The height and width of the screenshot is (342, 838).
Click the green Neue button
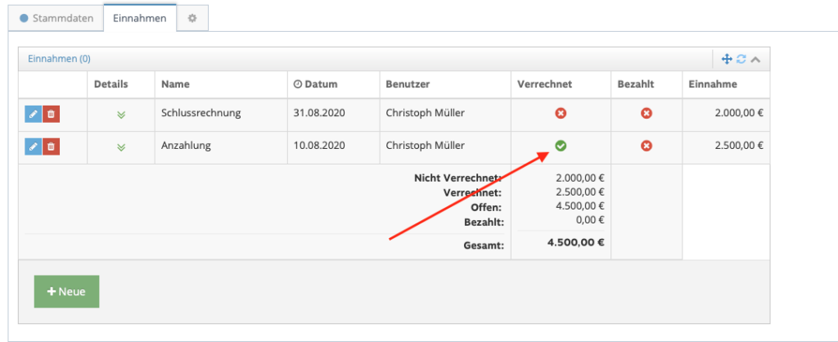tap(67, 292)
